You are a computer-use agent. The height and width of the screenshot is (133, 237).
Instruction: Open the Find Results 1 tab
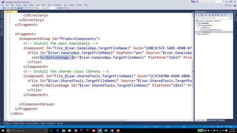point(51,123)
